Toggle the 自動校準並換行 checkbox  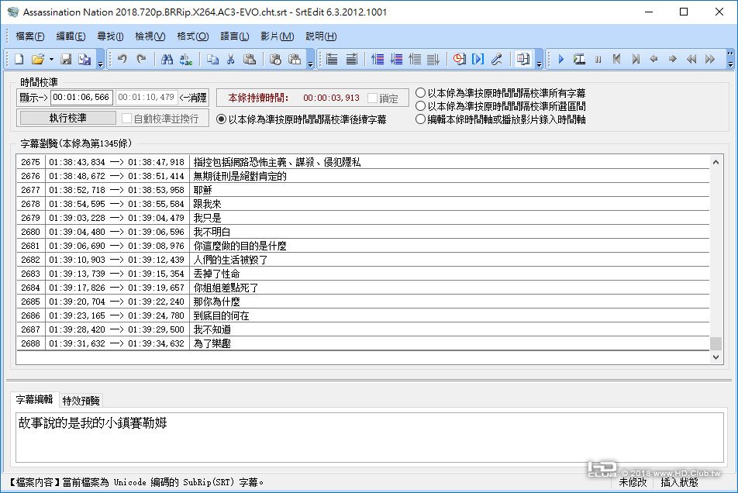126,119
